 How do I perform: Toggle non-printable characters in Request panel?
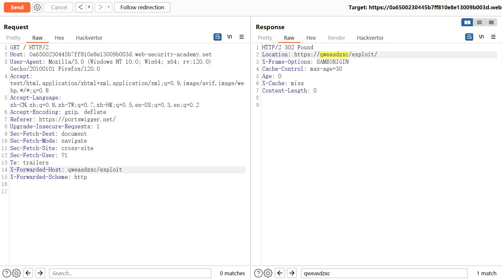tap(230, 37)
